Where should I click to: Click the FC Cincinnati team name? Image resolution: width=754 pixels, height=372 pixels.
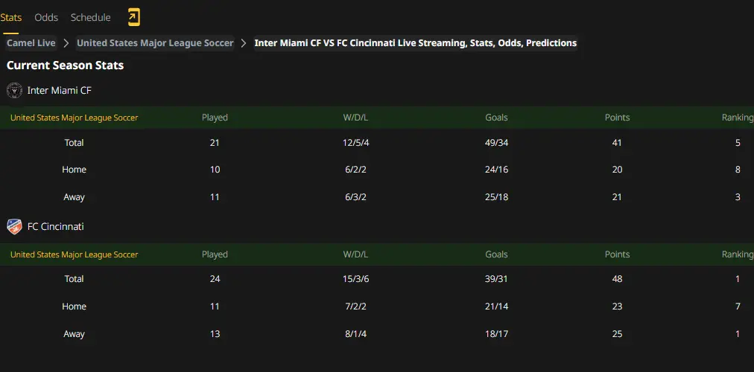pyautogui.click(x=55, y=227)
